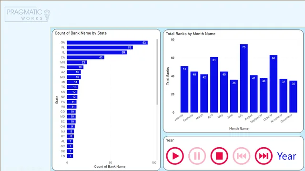
Task: Click the Pragmatic Works logo
Action: click(x=28, y=15)
